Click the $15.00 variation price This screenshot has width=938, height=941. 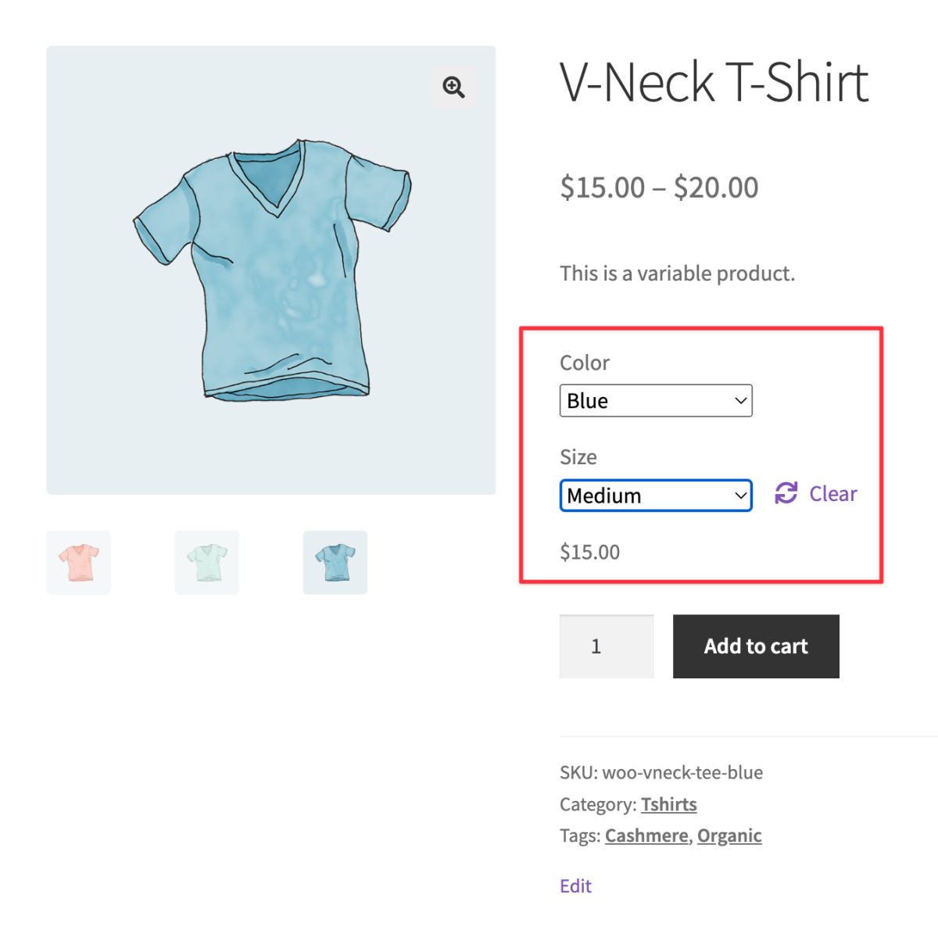point(589,552)
